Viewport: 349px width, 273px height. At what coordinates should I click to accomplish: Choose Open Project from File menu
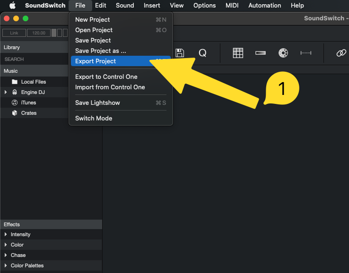click(x=121, y=30)
